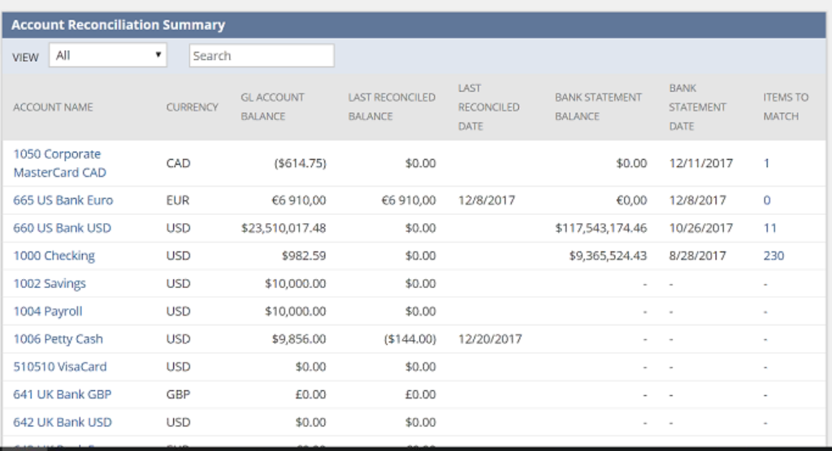832x451 pixels.
Task: Select the ITEMS TO MATCH column header
Action: (x=786, y=106)
